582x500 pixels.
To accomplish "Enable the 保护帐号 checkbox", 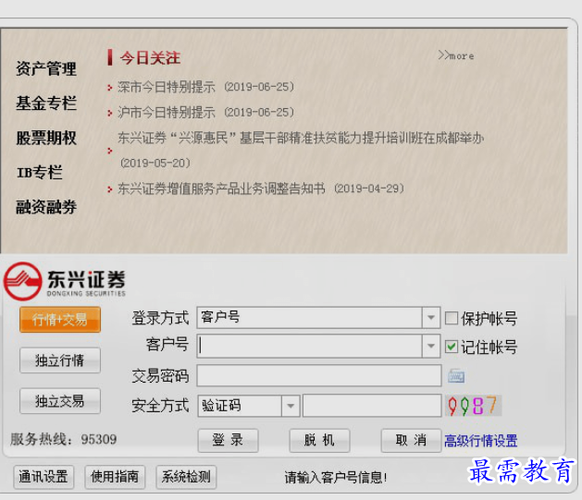I will (x=452, y=318).
